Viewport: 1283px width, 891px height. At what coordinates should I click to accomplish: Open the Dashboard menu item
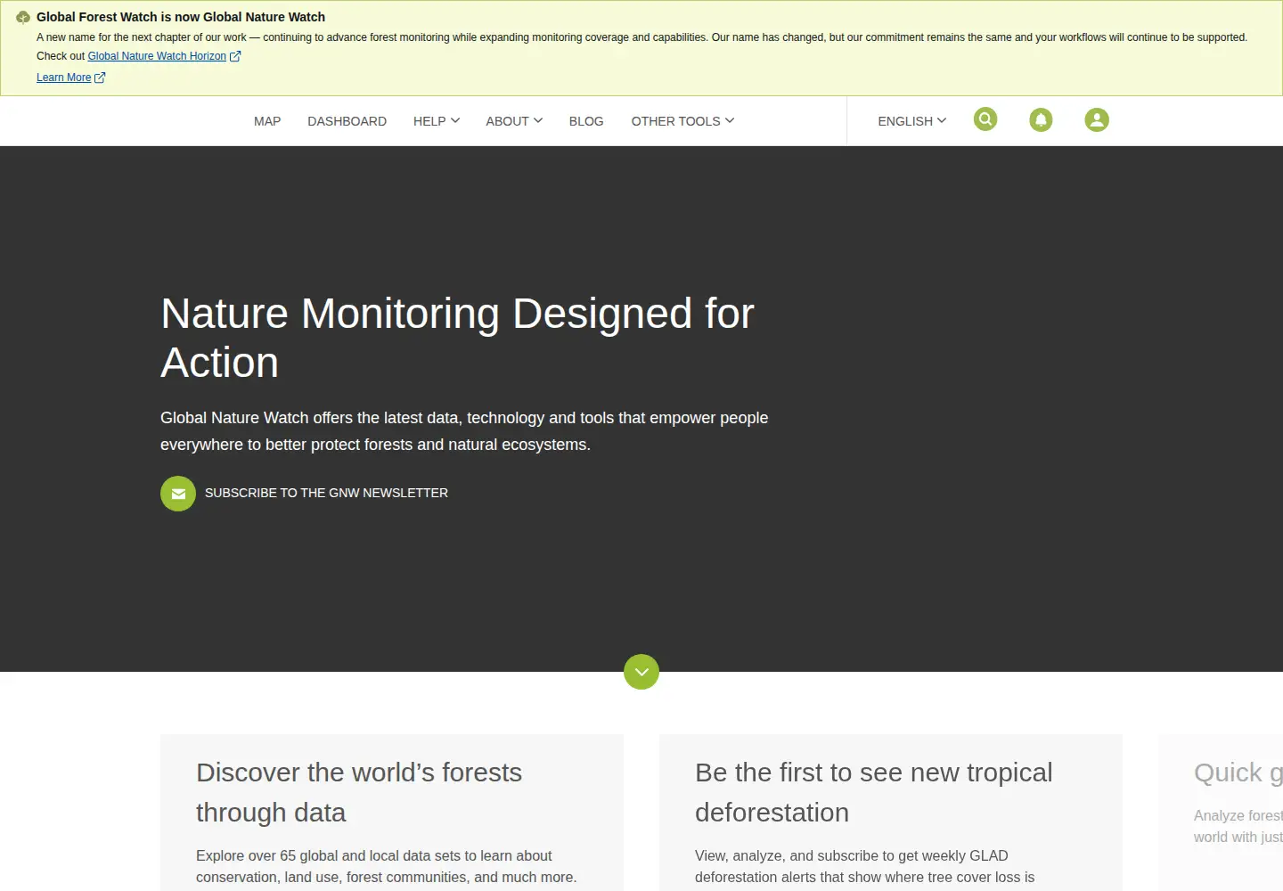click(347, 121)
